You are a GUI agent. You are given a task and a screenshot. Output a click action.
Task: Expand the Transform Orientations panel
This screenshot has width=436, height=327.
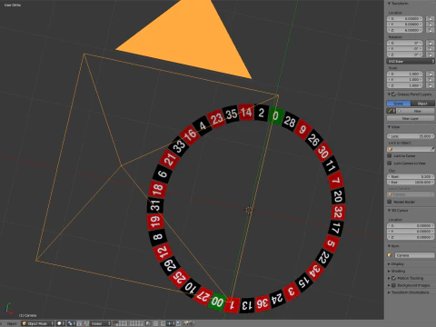(x=390, y=292)
